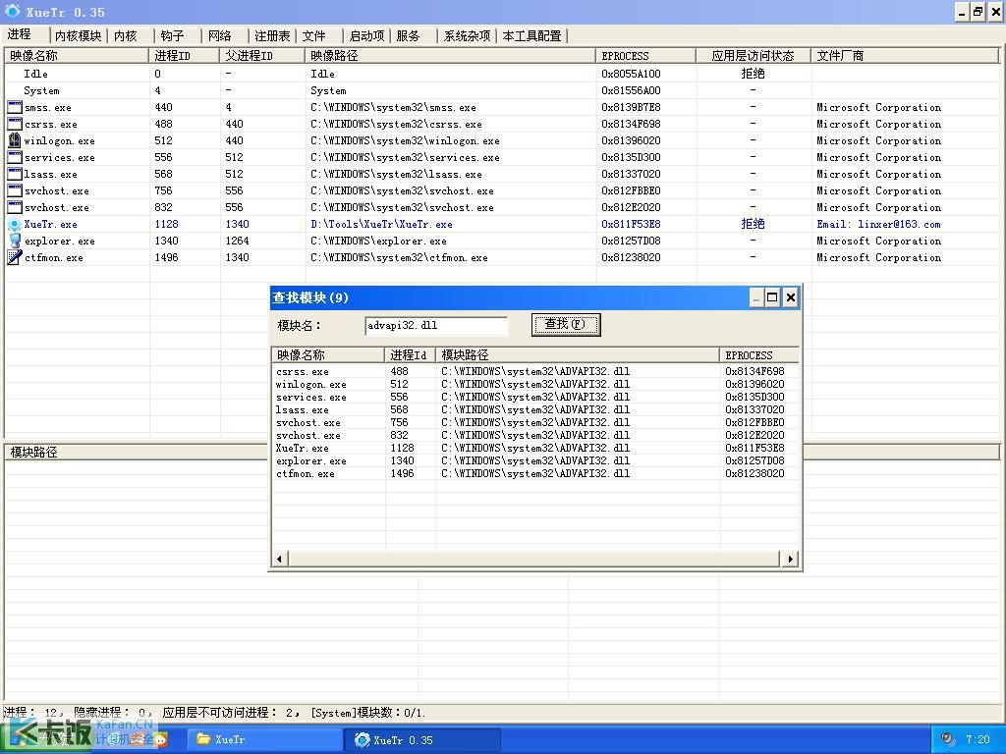The image size is (1006, 754).
Task: Click the 模块名 input field
Action: 436,325
